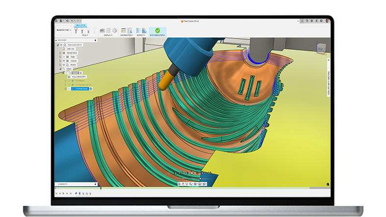Open the File menu icon in top bar
The width and height of the screenshot is (386, 217).
tap(61, 21)
